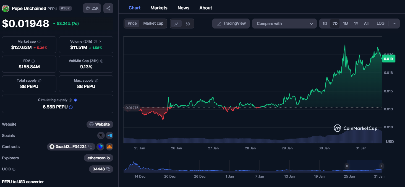Switch to line chart view icon
405x187 pixels.
click(x=176, y=24)
